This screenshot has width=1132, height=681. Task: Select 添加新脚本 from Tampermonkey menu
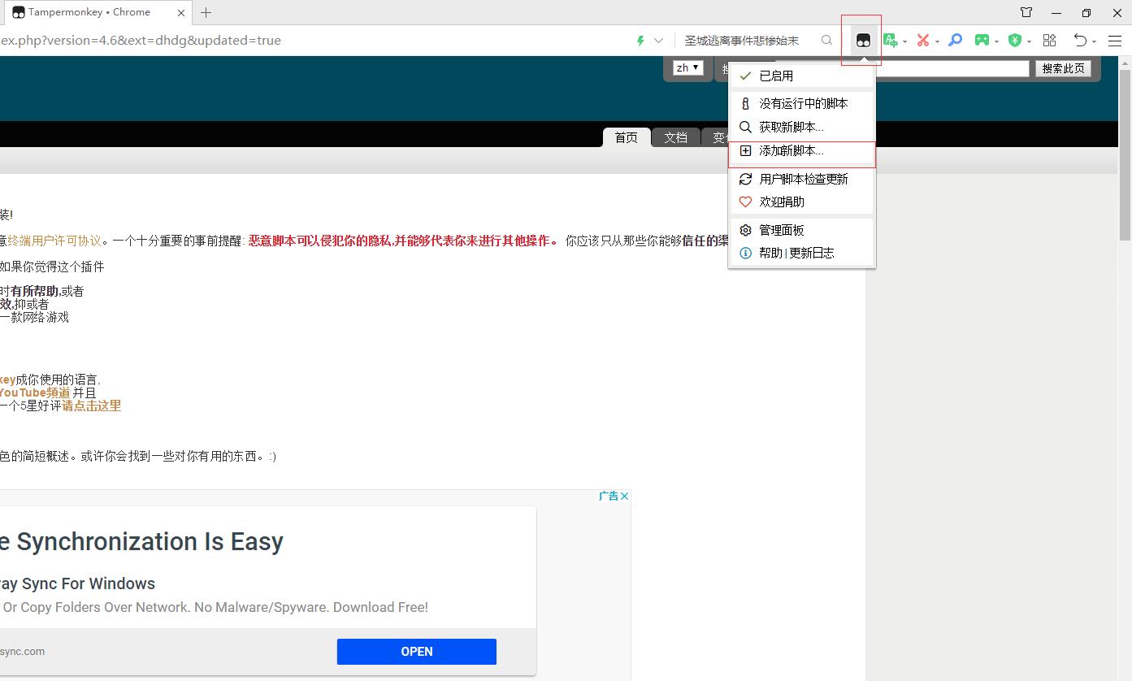[791, 151]
